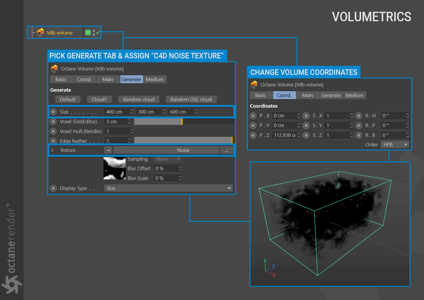Click the stepper arrows of R . H
424x300 pixels.
[407, 116]
